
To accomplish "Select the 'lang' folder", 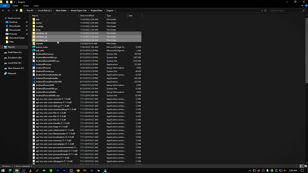I will point(86,30).
